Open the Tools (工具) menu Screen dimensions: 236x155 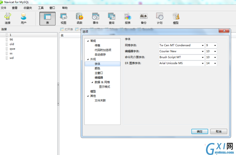(41, 8)
